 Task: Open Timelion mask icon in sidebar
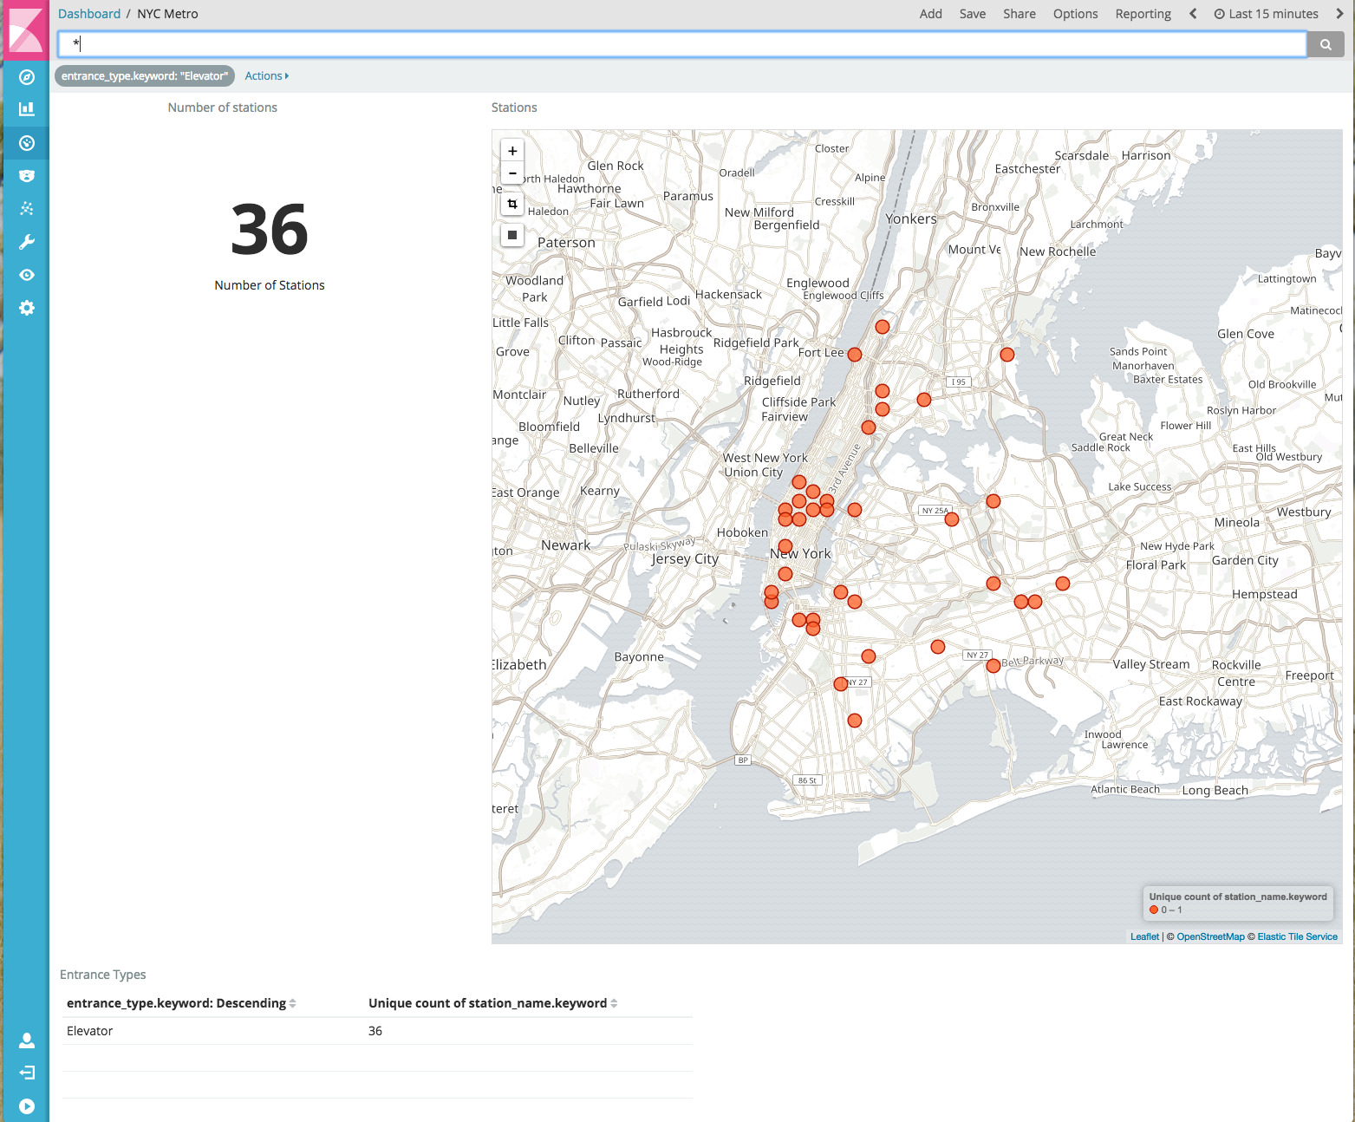coord(27,176)
